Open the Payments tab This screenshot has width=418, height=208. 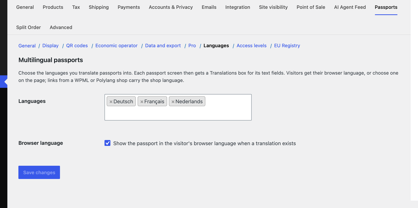pyautogui.click(x=129, y=7)
